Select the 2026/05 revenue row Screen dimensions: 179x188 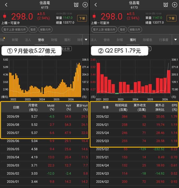click(x=45, y=149)
